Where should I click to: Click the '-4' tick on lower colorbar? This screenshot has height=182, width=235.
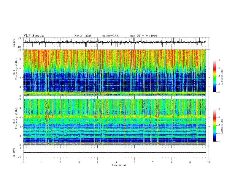coord(219,117)
